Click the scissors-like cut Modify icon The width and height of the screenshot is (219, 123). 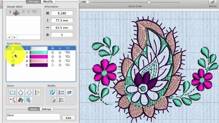(x=61, y=100)
